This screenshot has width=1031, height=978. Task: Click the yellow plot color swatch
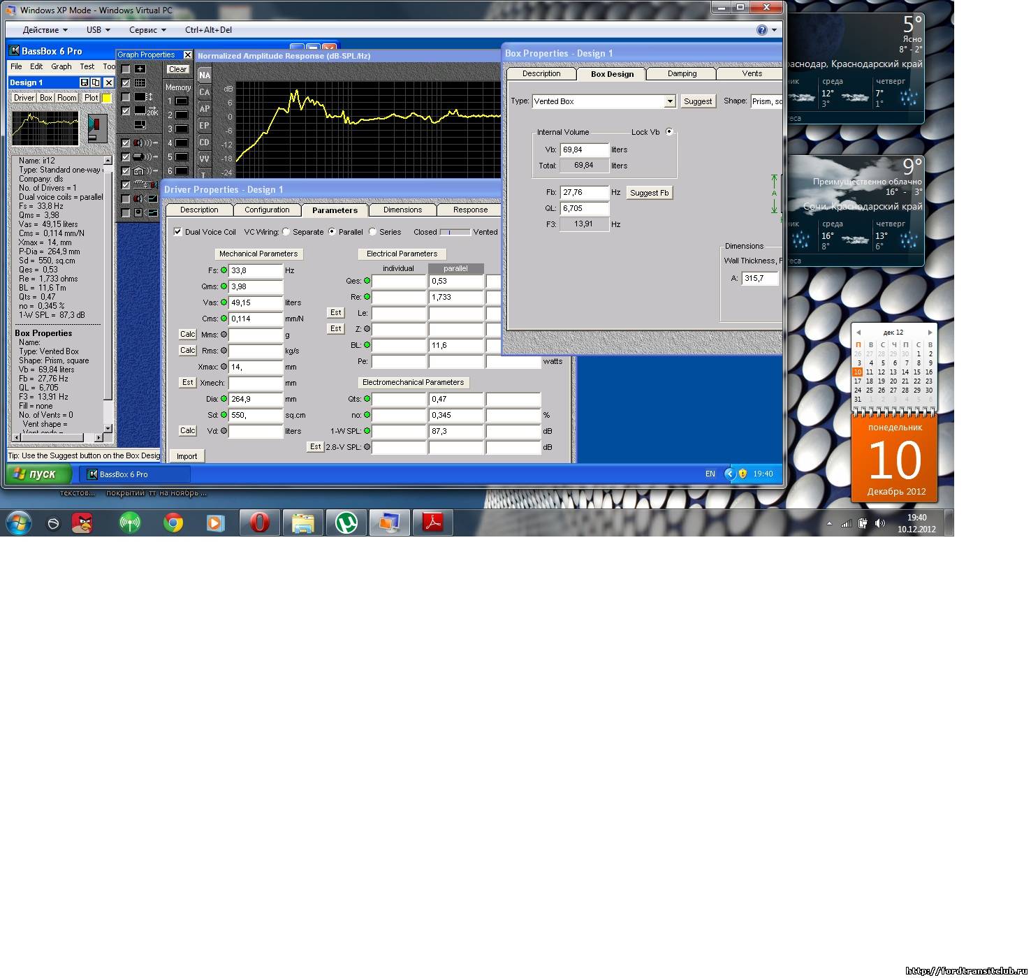pos(107,98)
